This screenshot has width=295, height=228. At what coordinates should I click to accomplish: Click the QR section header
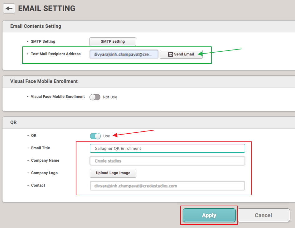click(13, 122)
